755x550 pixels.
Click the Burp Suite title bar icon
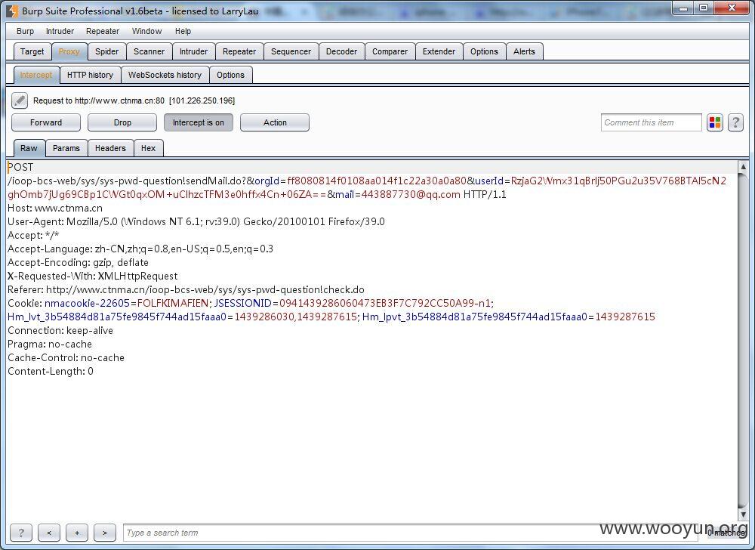click(12, 11)
